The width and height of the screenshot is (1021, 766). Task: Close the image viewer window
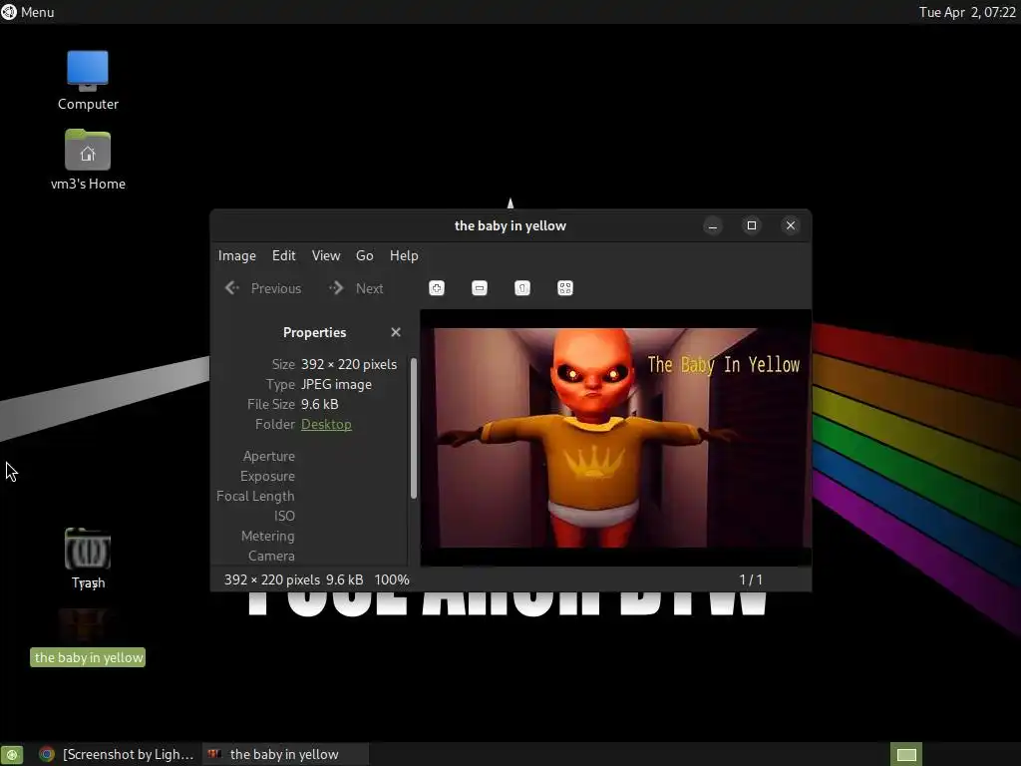(791, 225)
